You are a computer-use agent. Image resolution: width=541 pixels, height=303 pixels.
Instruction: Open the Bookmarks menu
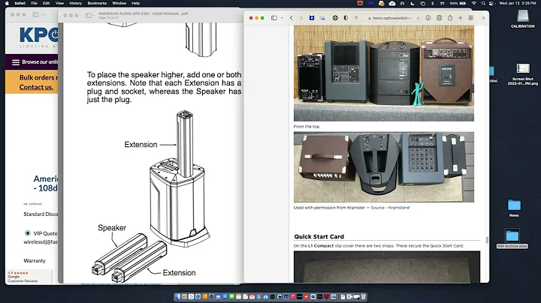(x=97, y=3)
